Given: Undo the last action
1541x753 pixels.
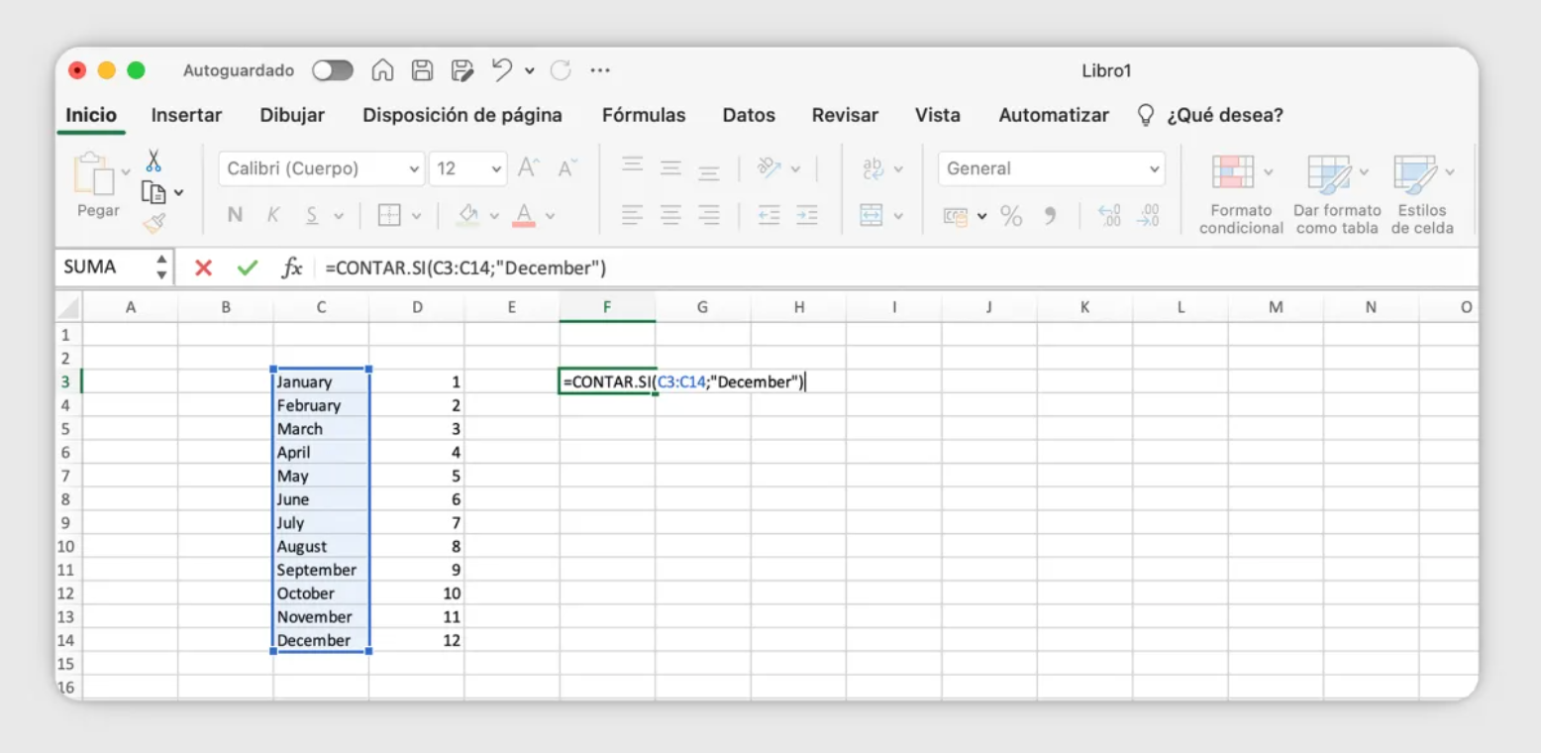Looking at the screenshot, I should pos(502,70).
